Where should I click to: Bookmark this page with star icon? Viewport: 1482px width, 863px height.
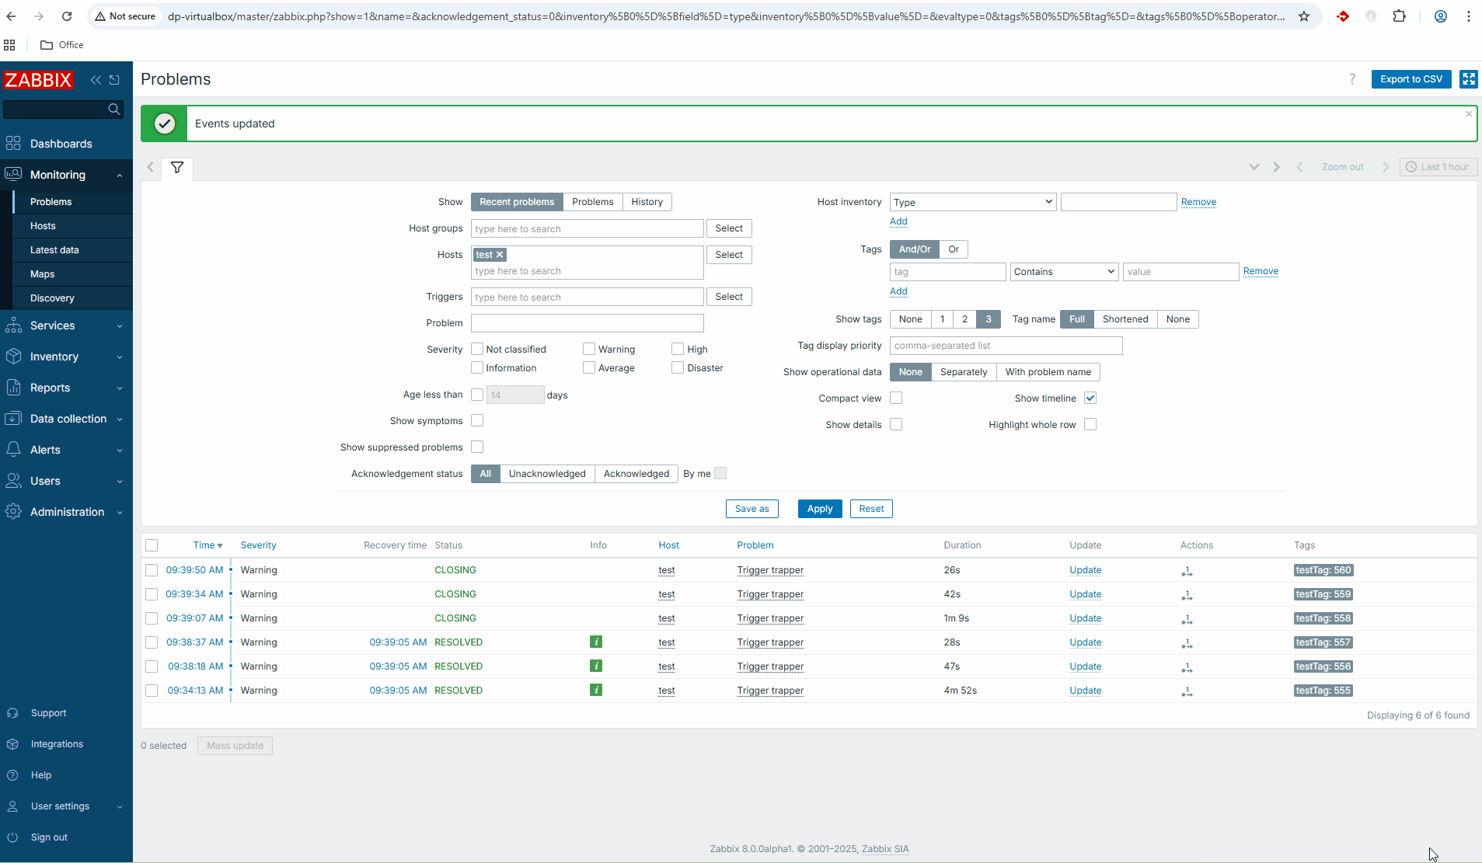click(x=1304, y=16)
